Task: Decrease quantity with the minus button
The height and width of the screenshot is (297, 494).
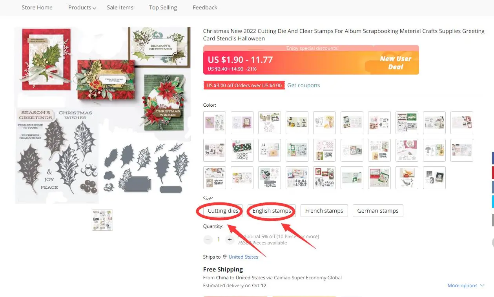Action: point(208,239)
